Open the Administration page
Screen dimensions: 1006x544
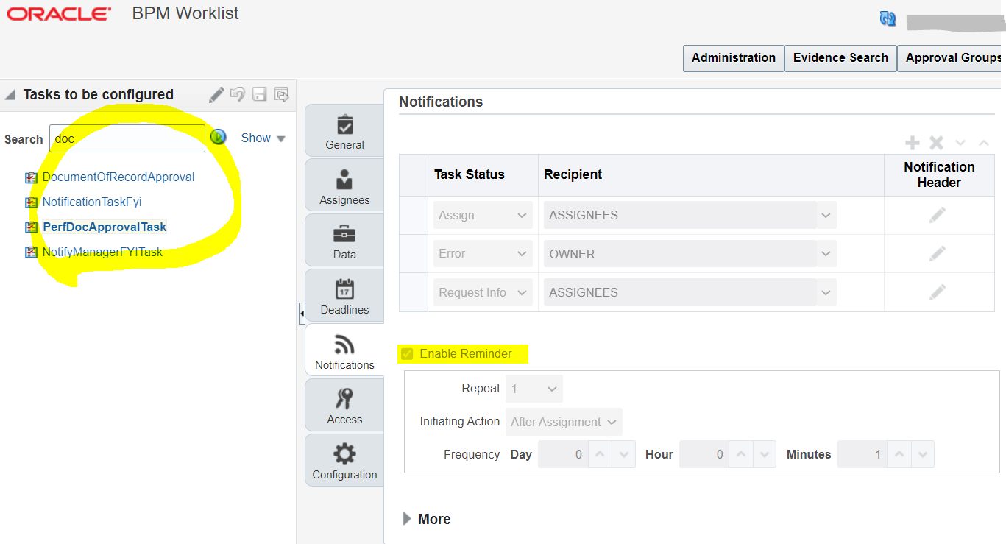point(732,57)
